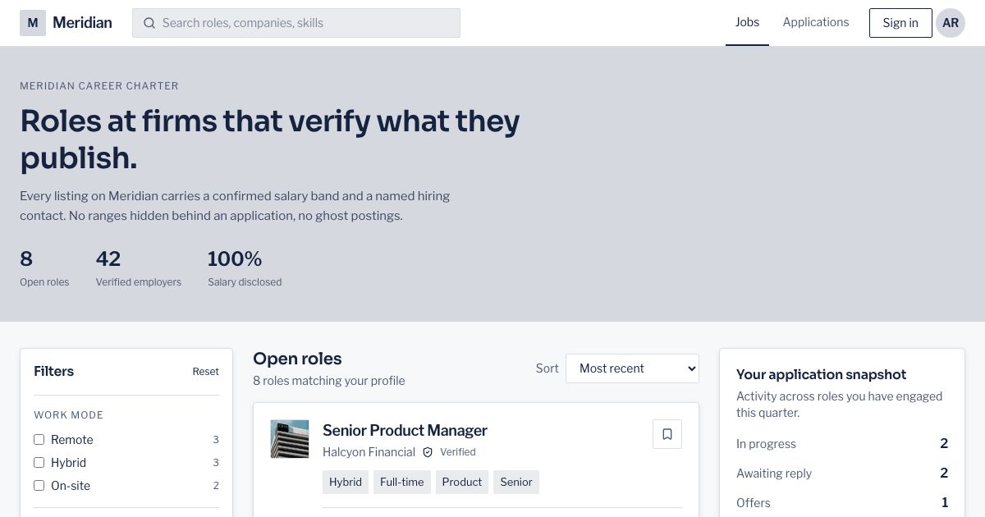Click the Product tag on the role card
Viewport: 985px width, 517px height.
[462, 483]
